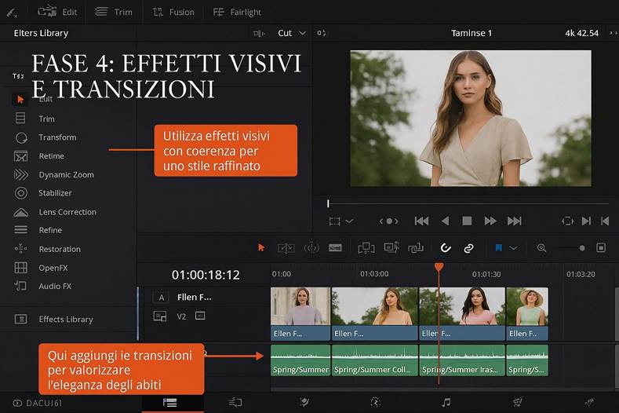Viewport: 619px width, 413px height.
Task: Click the viewer sync icon
Action: point(322,33)
